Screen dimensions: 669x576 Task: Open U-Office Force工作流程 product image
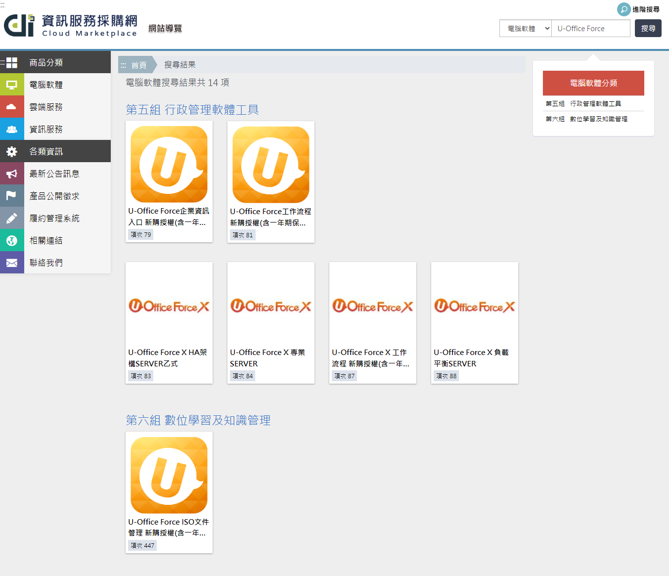click(271, 165)
